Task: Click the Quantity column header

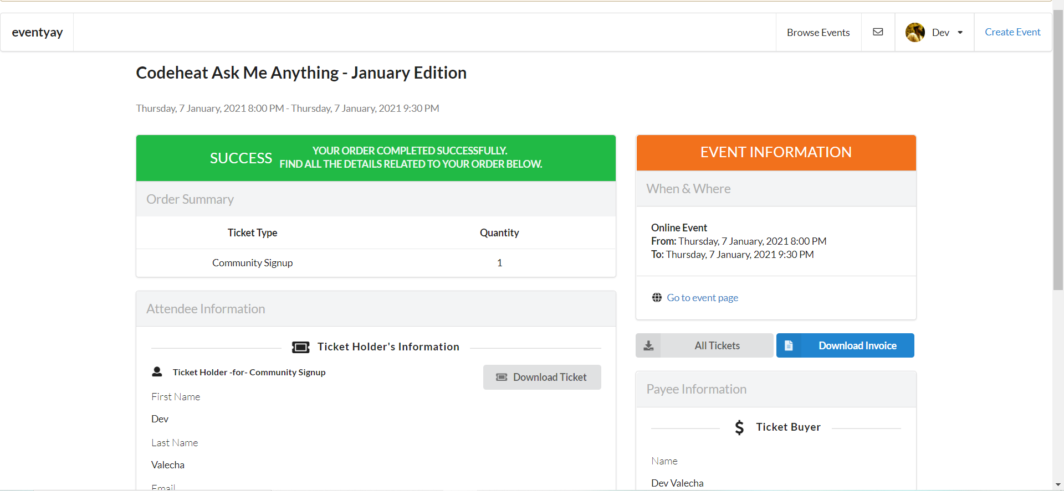Action: pos(499,233)
